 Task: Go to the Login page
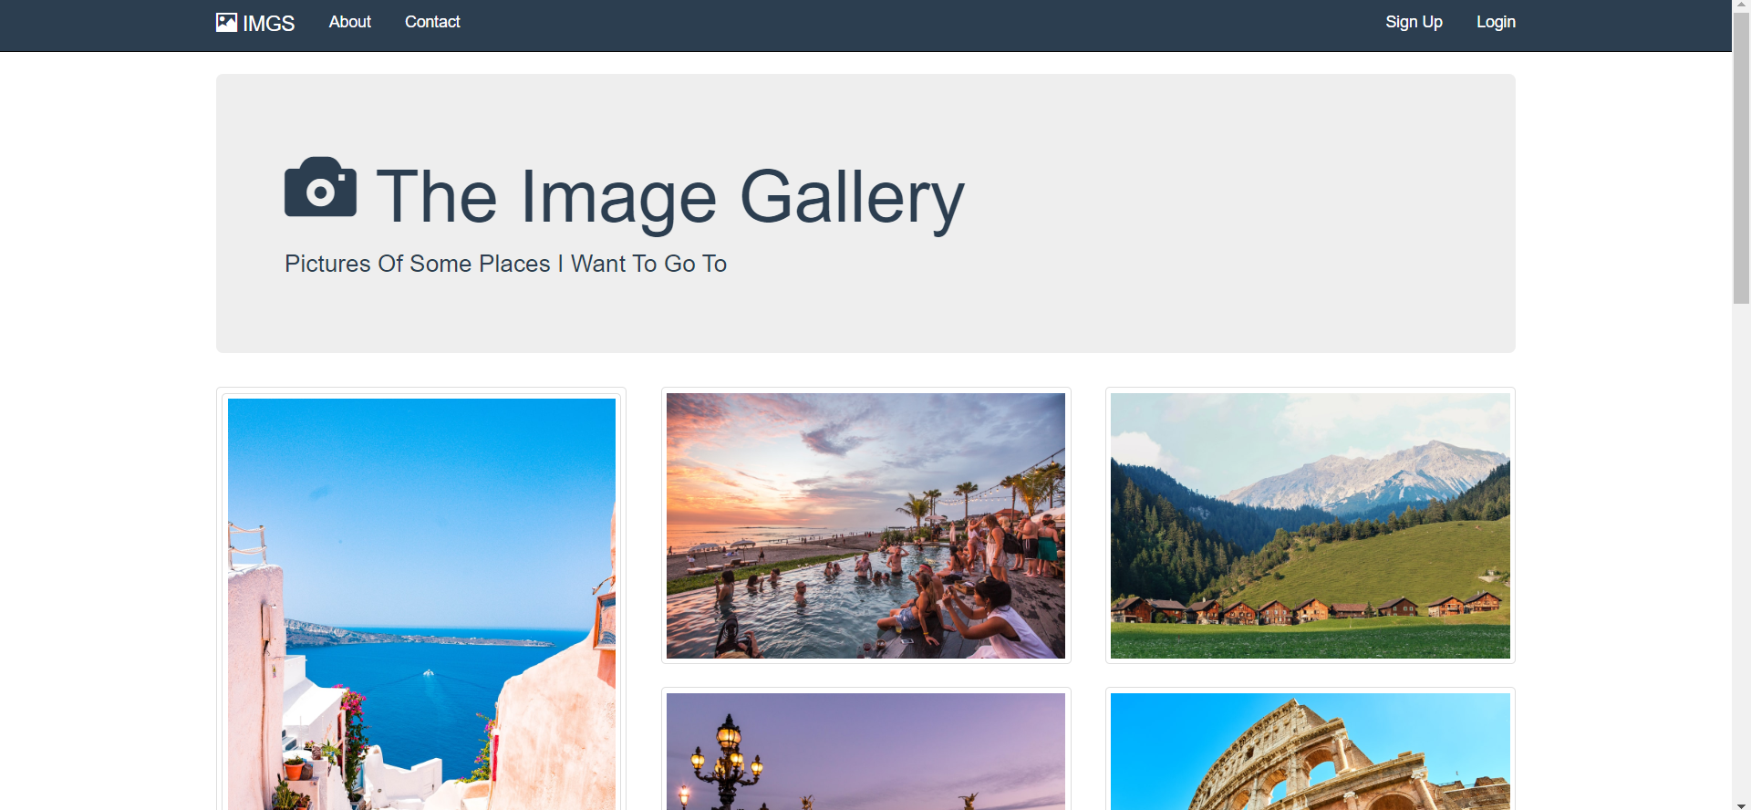pyautogui.click(x=1496, y=22)
